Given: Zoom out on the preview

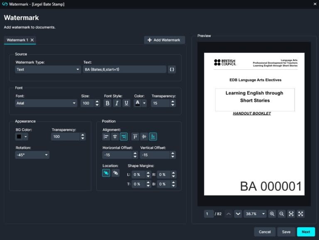Looking at the screenshot, I should 282,214.
